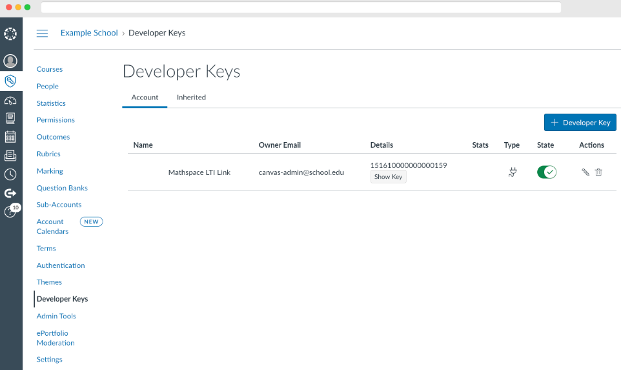The height and width of the screenshot is (370, 621).
Task: Open Settings in the admin menu
Action: pos(50,360)
